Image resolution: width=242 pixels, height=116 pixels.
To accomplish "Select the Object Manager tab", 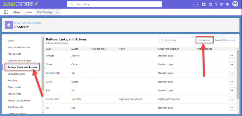I will [45, 12].
